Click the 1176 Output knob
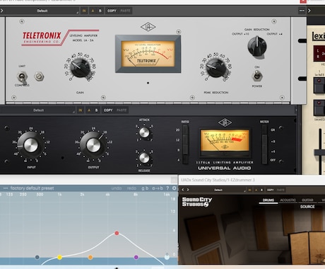The height and width of the screenshot is (269, 325). tap(93, 145)
